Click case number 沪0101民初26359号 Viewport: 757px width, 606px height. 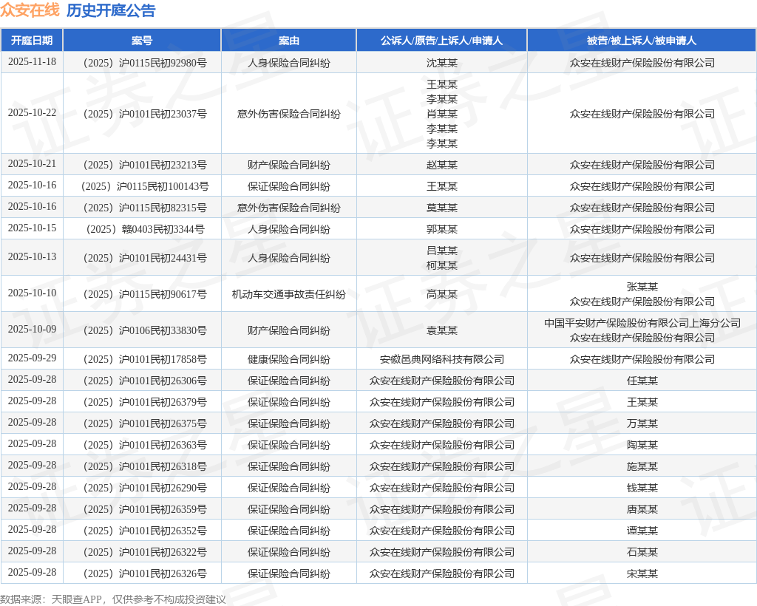point(145,509)
